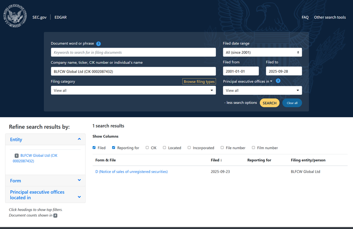Click the document count badge in the Entity filter
Viewport: 353px width, 229px height.
click(x=16, y=155)
